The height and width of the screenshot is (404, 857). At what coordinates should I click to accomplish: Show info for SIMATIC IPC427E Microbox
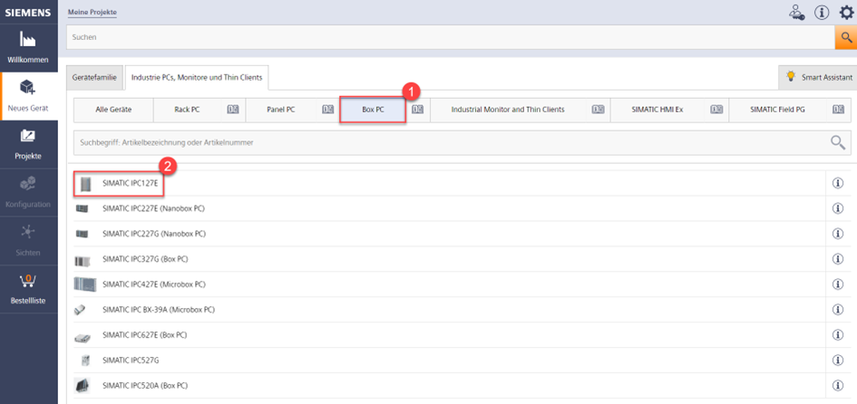[837, 284]
